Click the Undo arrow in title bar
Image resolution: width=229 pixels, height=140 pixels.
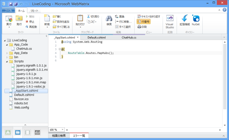[x=21, y=4]
